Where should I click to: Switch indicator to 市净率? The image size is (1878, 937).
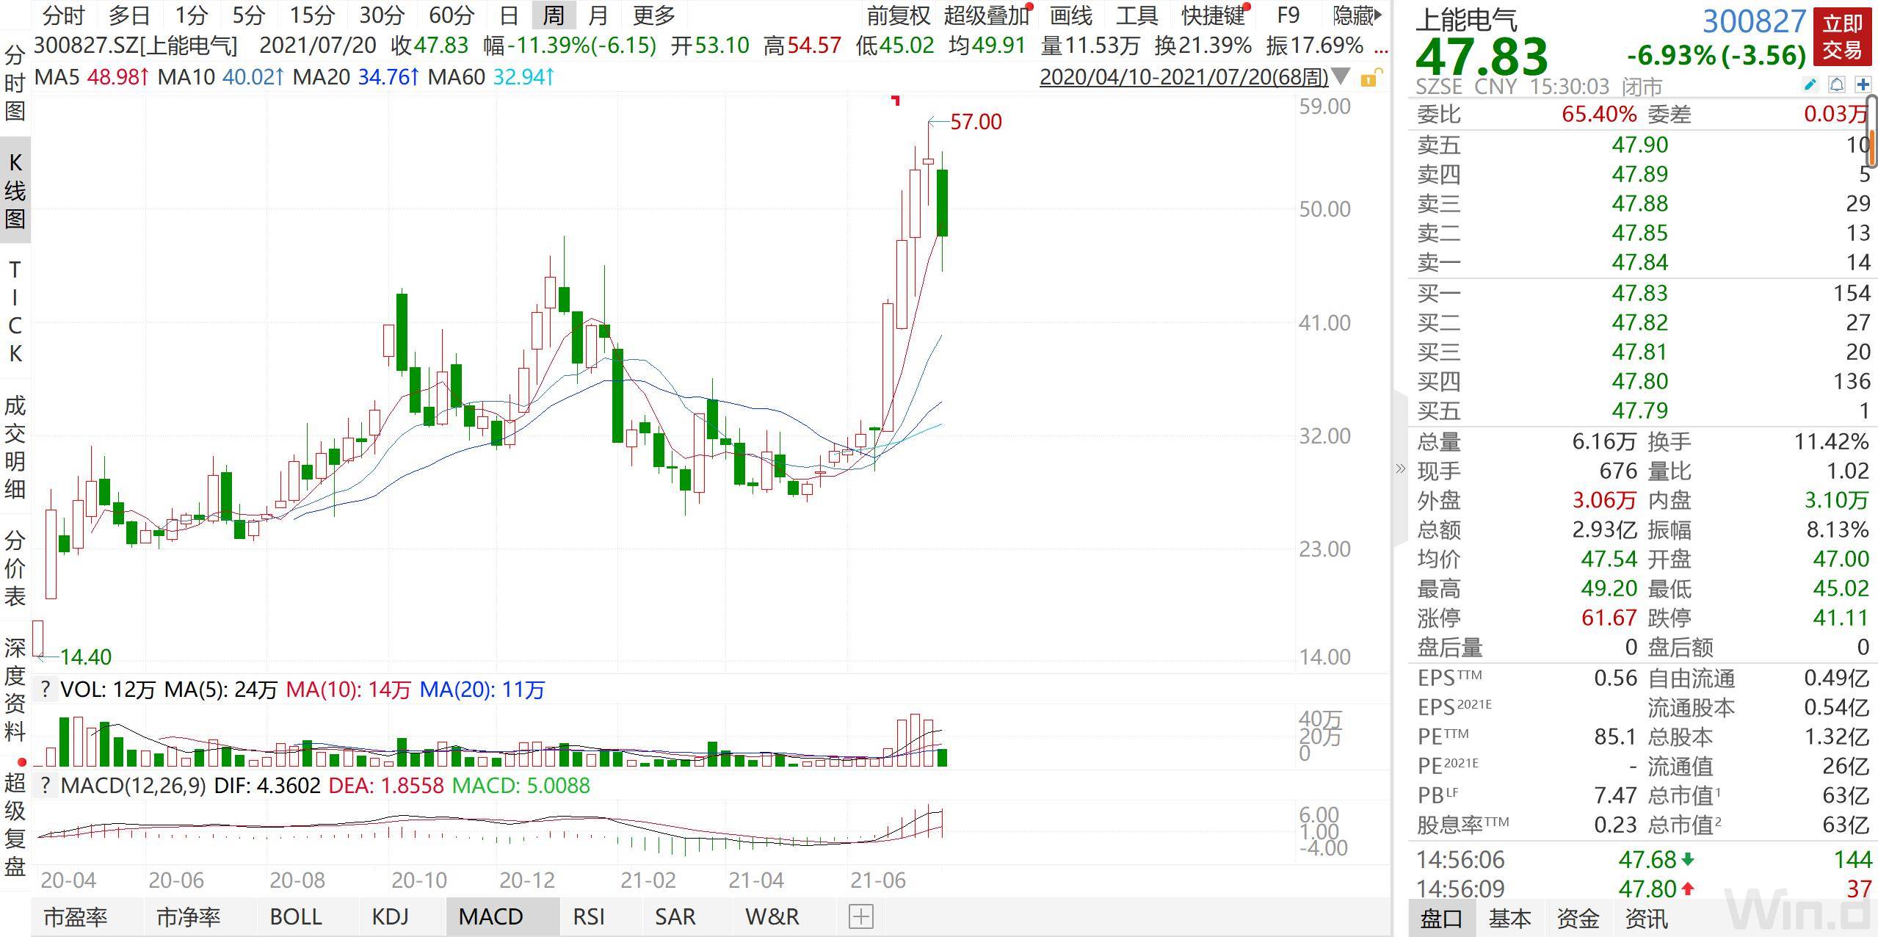(189, 916)
